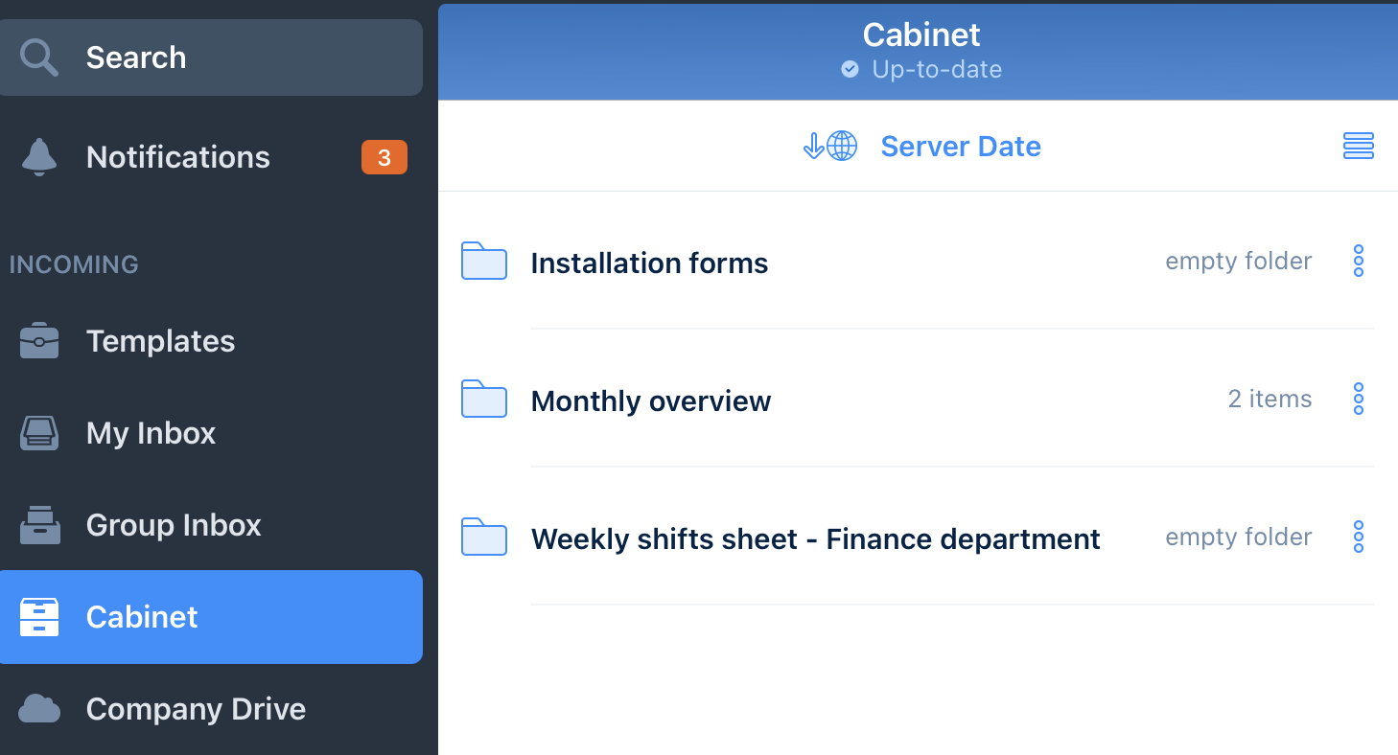
Task: Open the Installation forms folder
Action: 649,263
